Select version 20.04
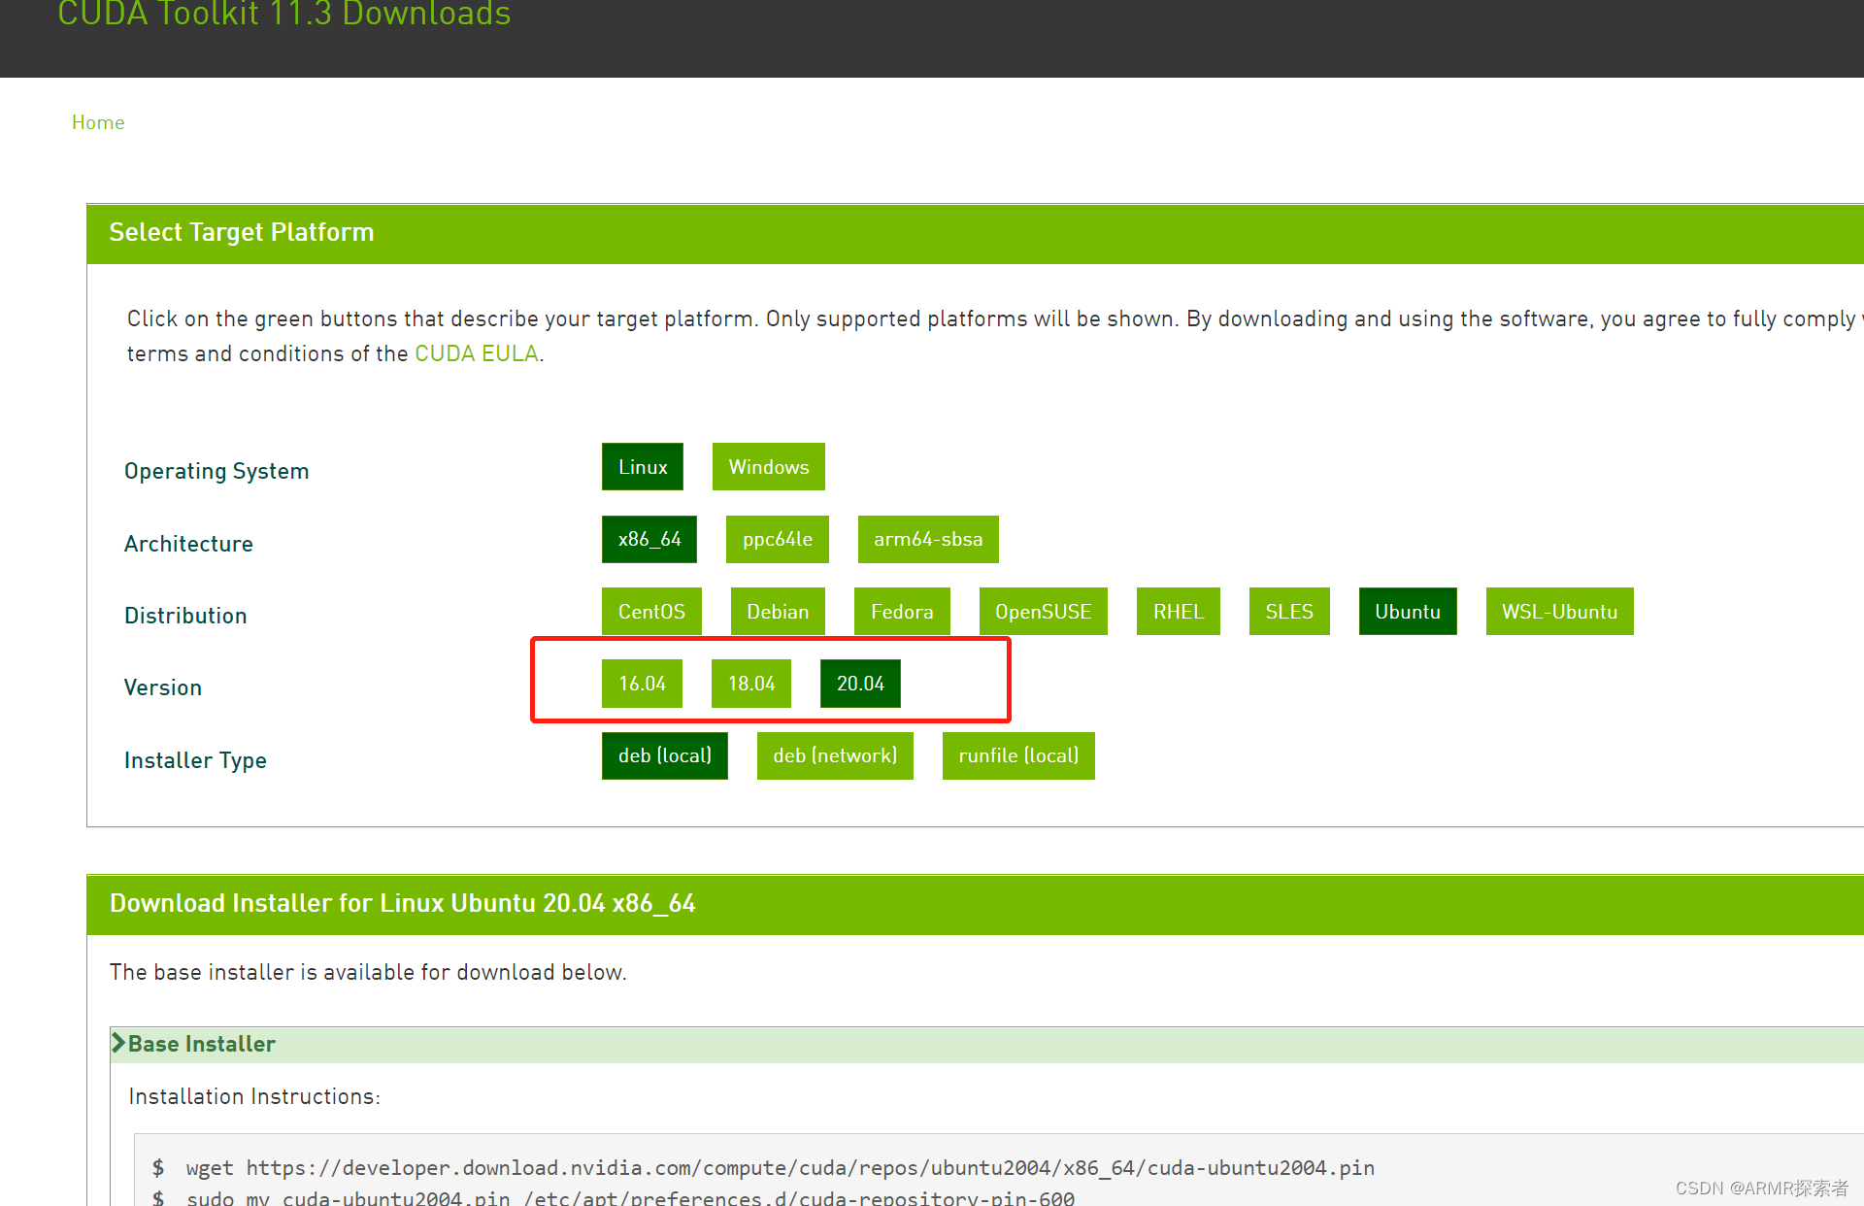This screenshot has width=1864, height=1206. point(860,684)
